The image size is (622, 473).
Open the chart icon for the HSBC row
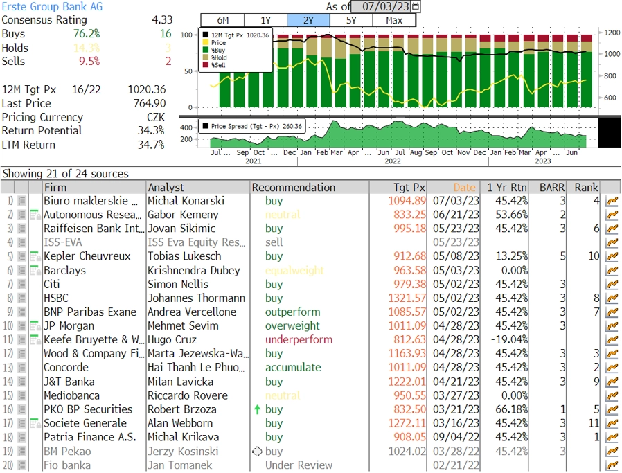(x=612, y=298)
